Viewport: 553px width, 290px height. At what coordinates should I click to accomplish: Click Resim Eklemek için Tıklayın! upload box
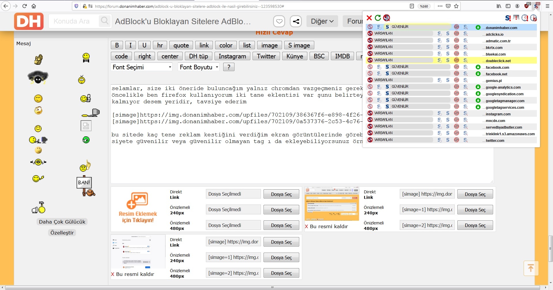(138, 208)
